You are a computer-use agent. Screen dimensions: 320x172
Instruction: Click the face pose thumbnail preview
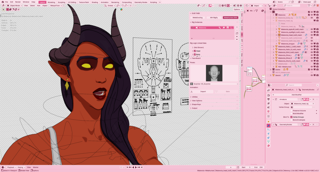(x=214, y=73)
